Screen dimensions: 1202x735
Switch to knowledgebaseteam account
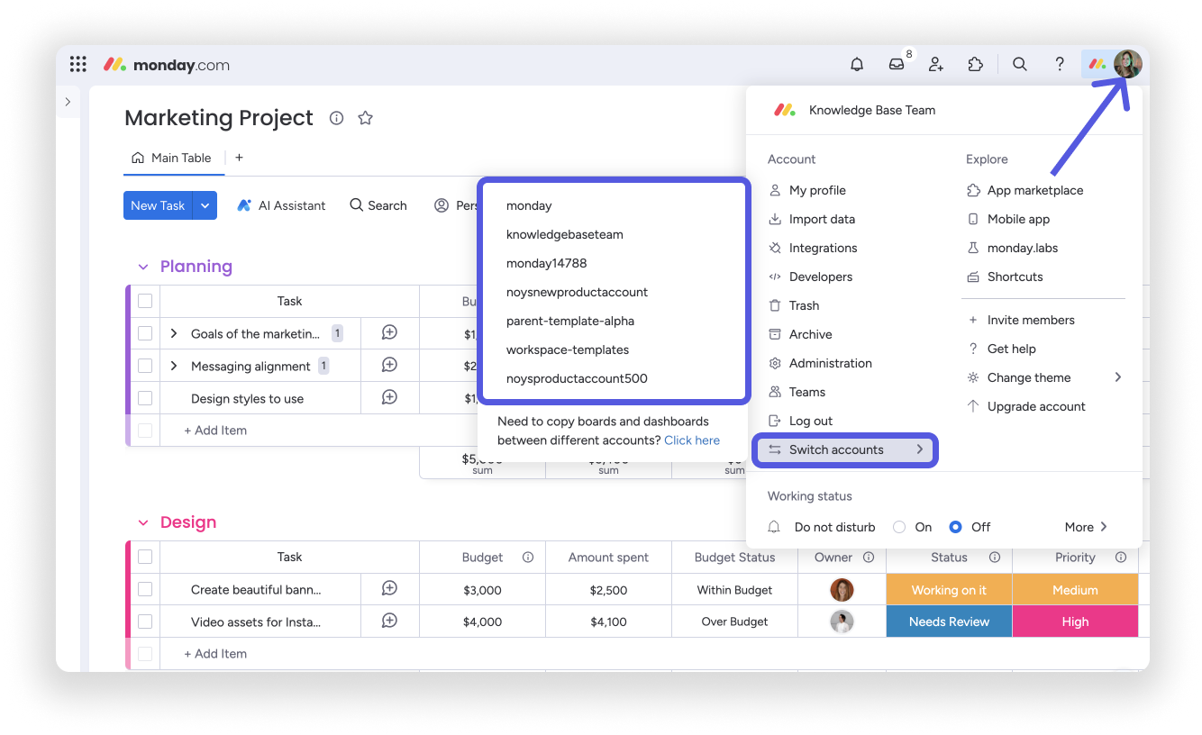pos(565,234)
